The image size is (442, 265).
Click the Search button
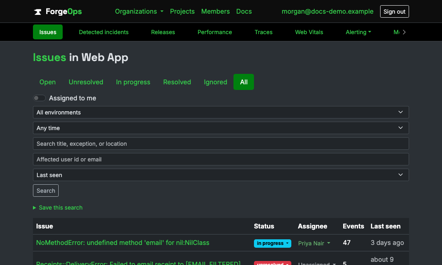click(46, 191)
